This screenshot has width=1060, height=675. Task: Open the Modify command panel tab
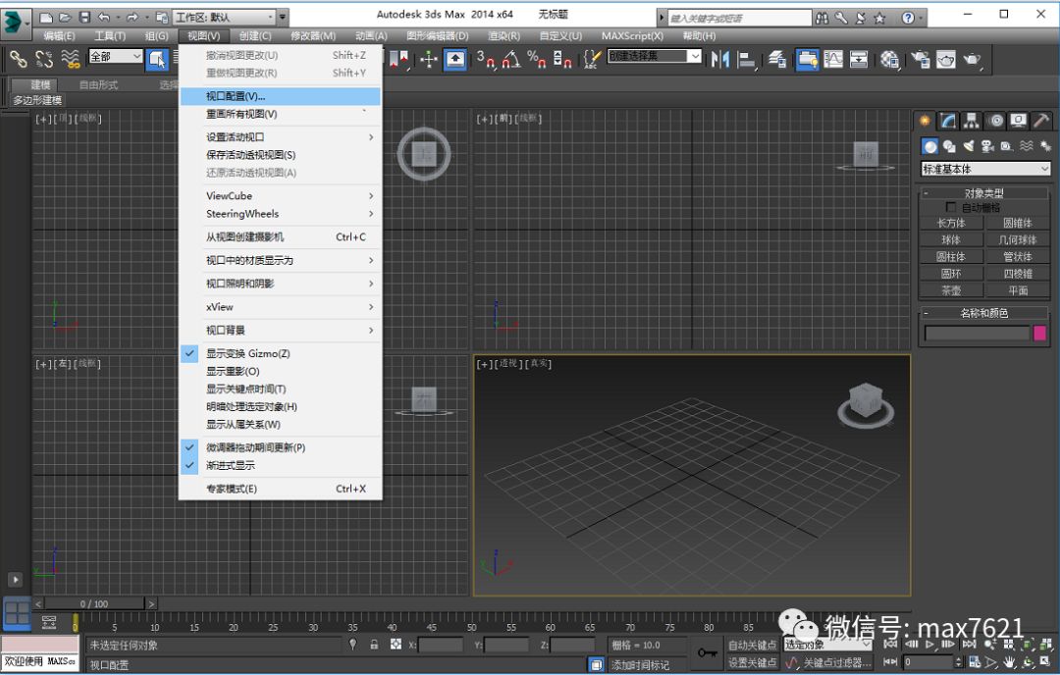pyautogui.click(x=948, y=121)
